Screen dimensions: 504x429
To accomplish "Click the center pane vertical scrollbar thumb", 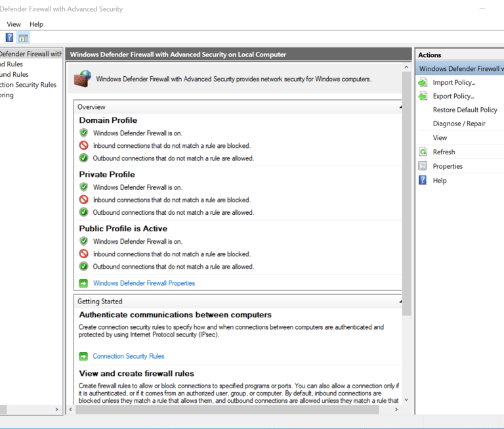I will pyautogui.click(x=407, y=193).
